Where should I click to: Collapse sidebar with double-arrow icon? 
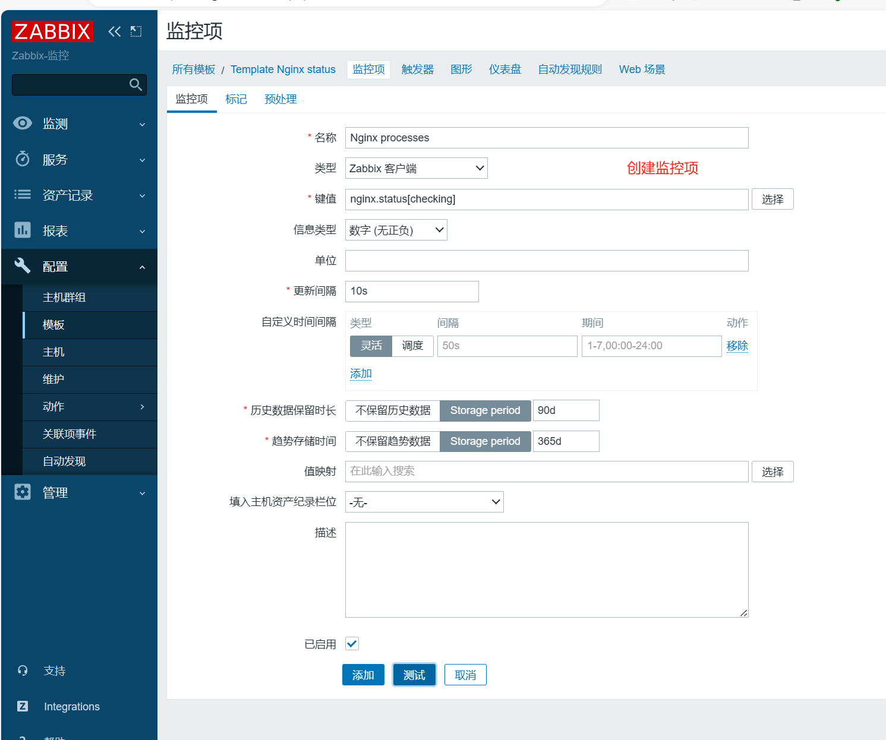point(115,31)
